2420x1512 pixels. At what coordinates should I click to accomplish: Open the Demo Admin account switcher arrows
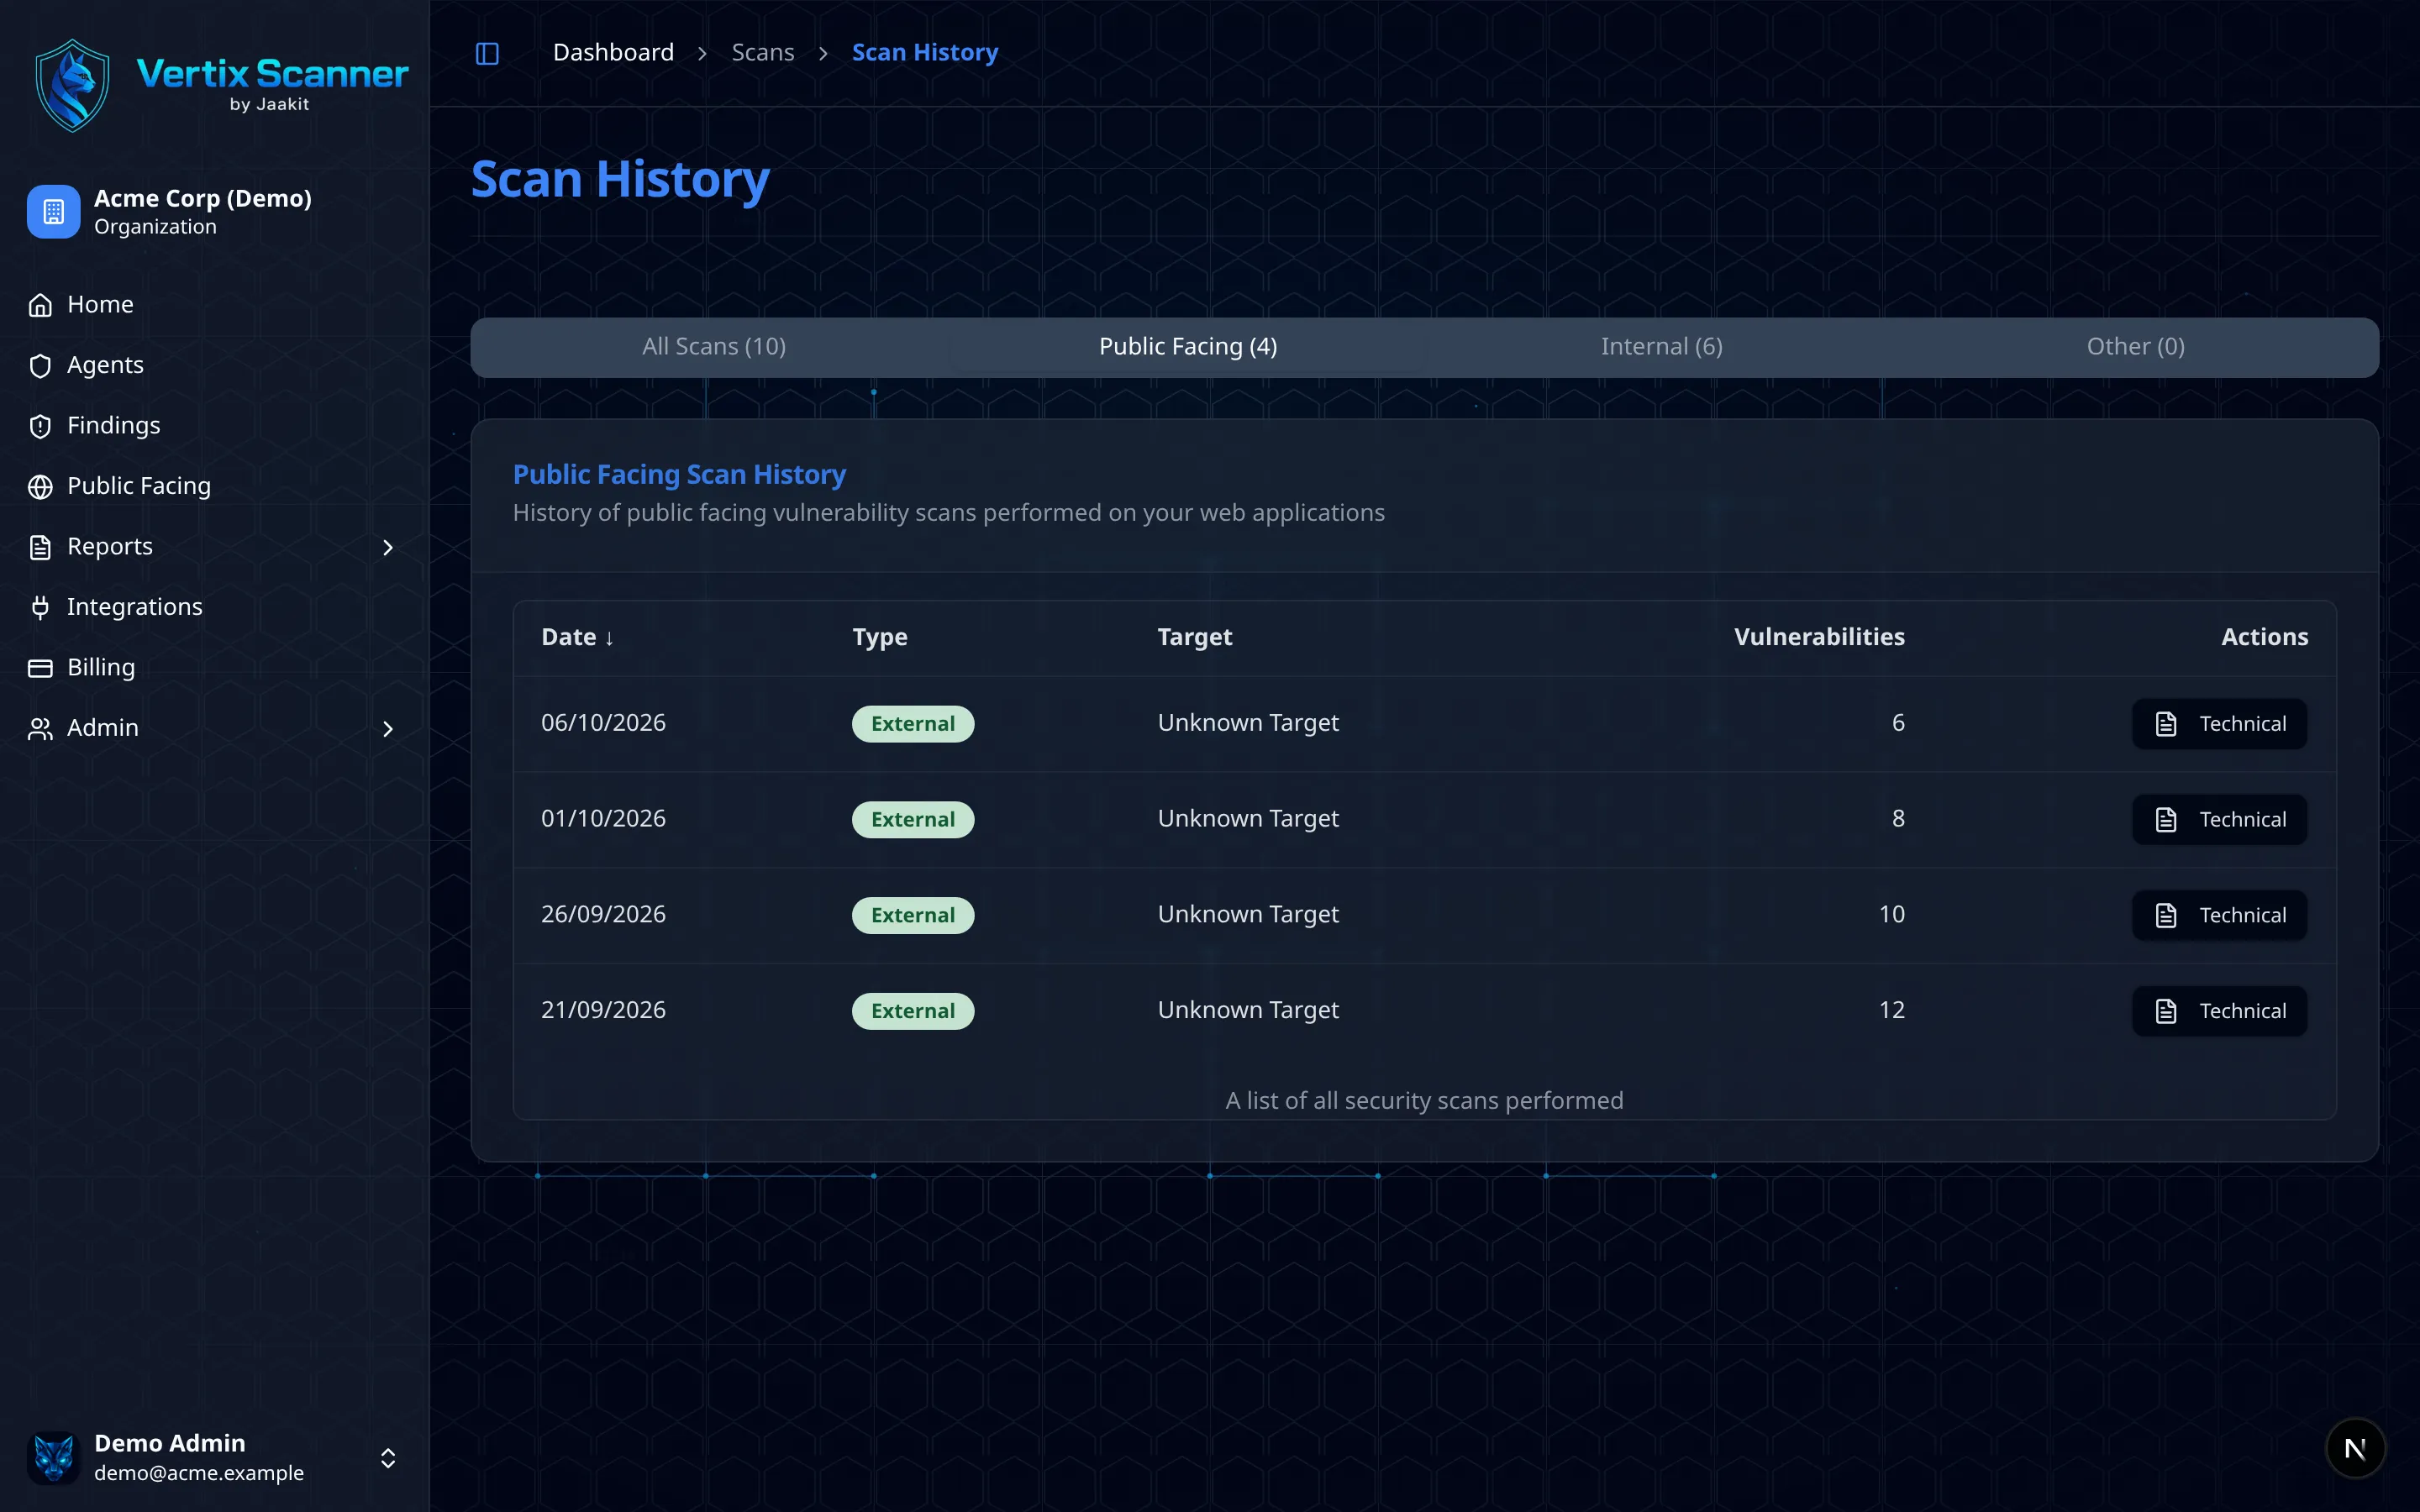click(388, 1458)
